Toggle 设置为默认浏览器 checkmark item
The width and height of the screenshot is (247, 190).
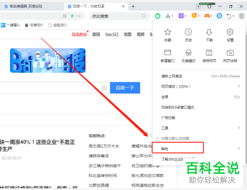pyautogui.click(x=175, y=138)
